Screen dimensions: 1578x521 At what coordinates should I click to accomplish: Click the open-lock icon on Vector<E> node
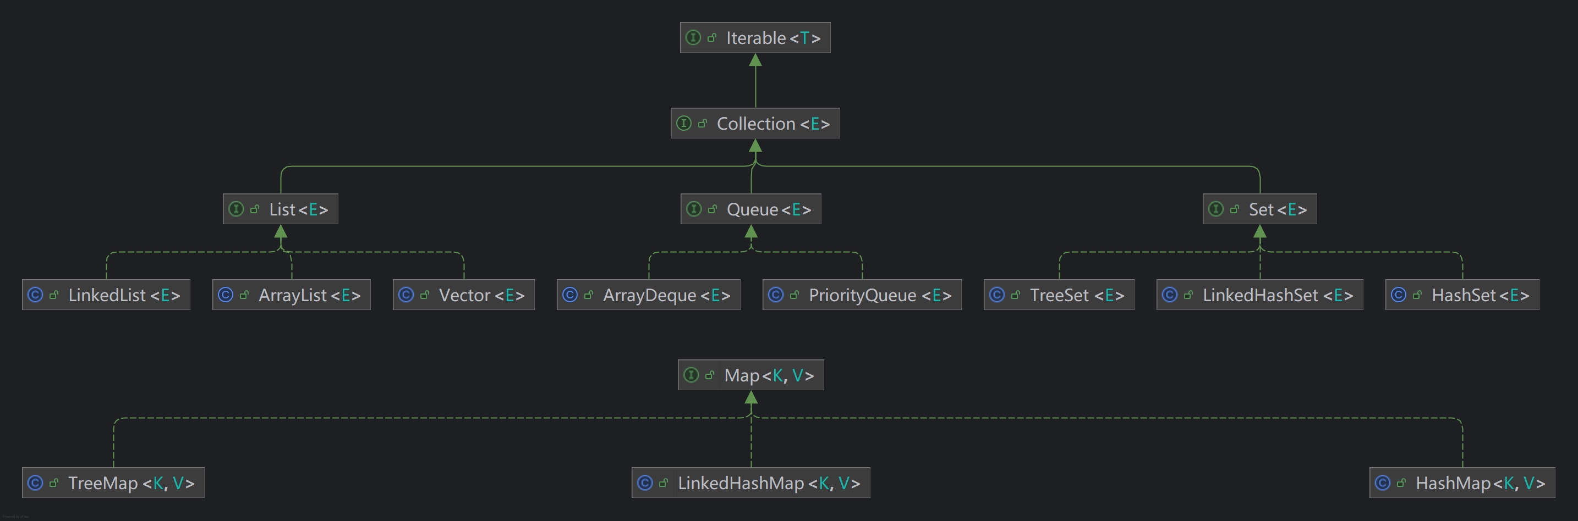pos(425,295)
